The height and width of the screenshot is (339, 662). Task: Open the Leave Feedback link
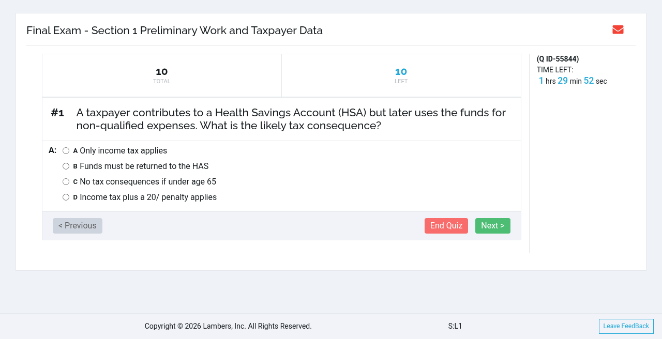coord(626,326)
